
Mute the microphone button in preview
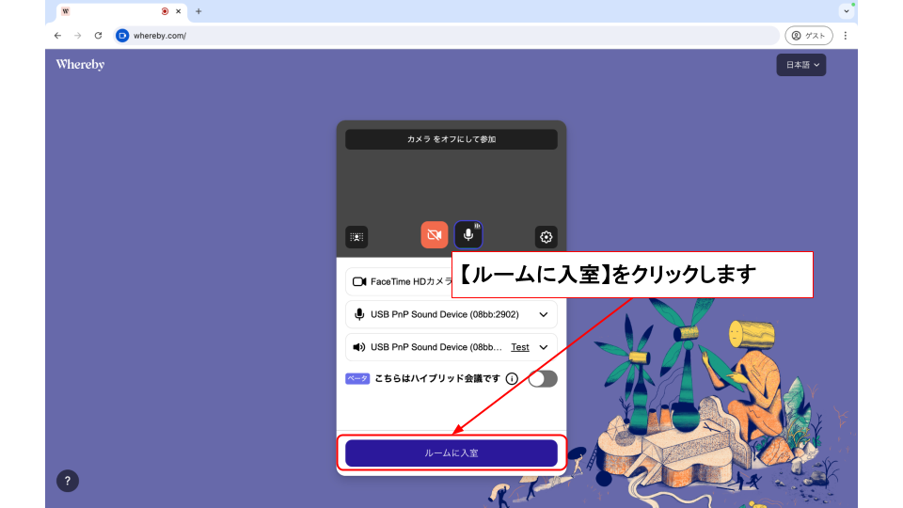pyautogui.click(x=468, y=235)
